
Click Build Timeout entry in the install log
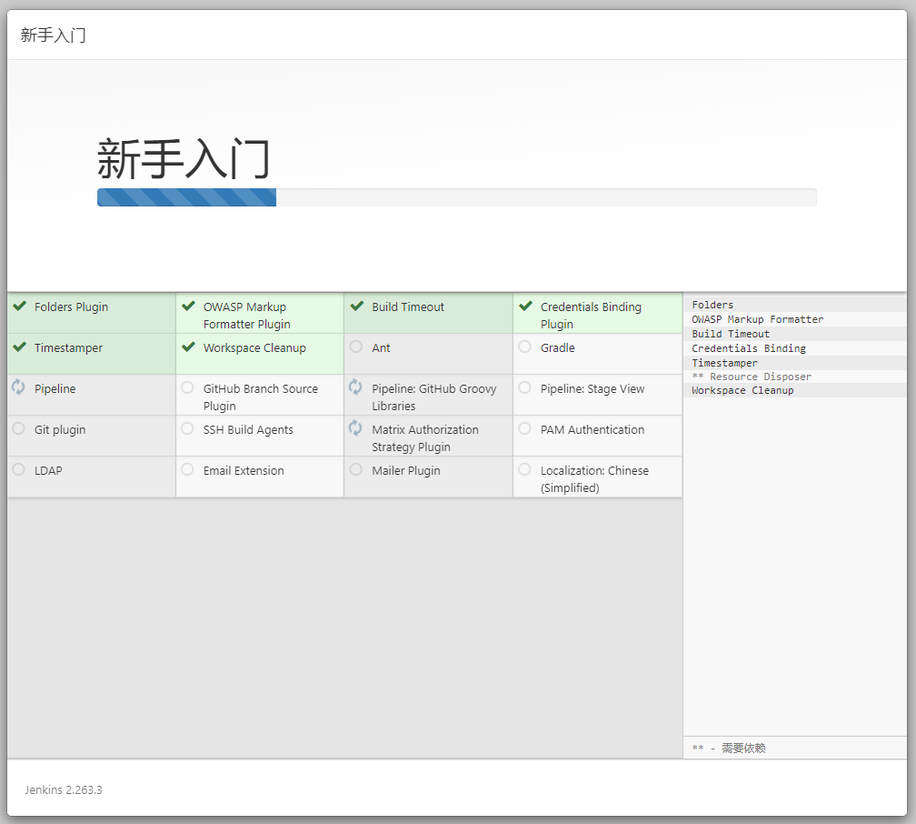click(x=731, y=334)
